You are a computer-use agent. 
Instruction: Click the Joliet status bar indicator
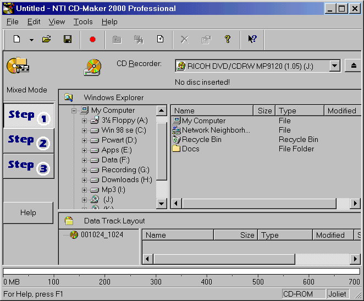(x=338, y=294)
